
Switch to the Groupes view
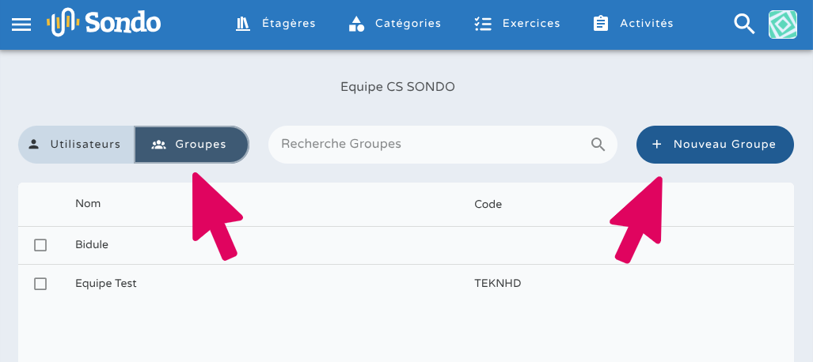(192, 145)
